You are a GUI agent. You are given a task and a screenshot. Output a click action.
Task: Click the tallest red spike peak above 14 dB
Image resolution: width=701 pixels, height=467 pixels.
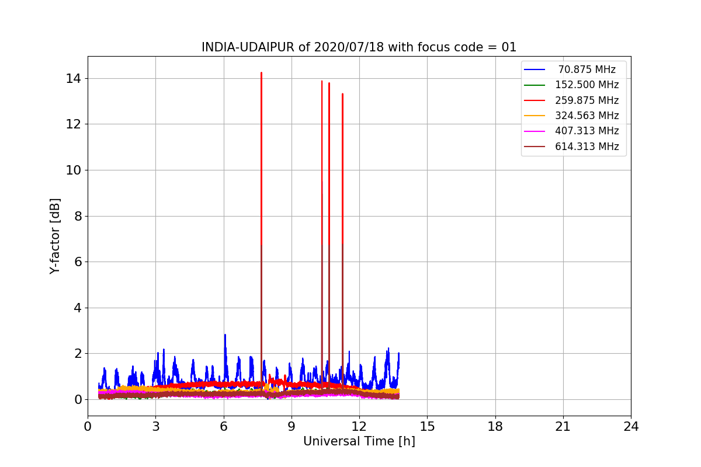(261, 74)
